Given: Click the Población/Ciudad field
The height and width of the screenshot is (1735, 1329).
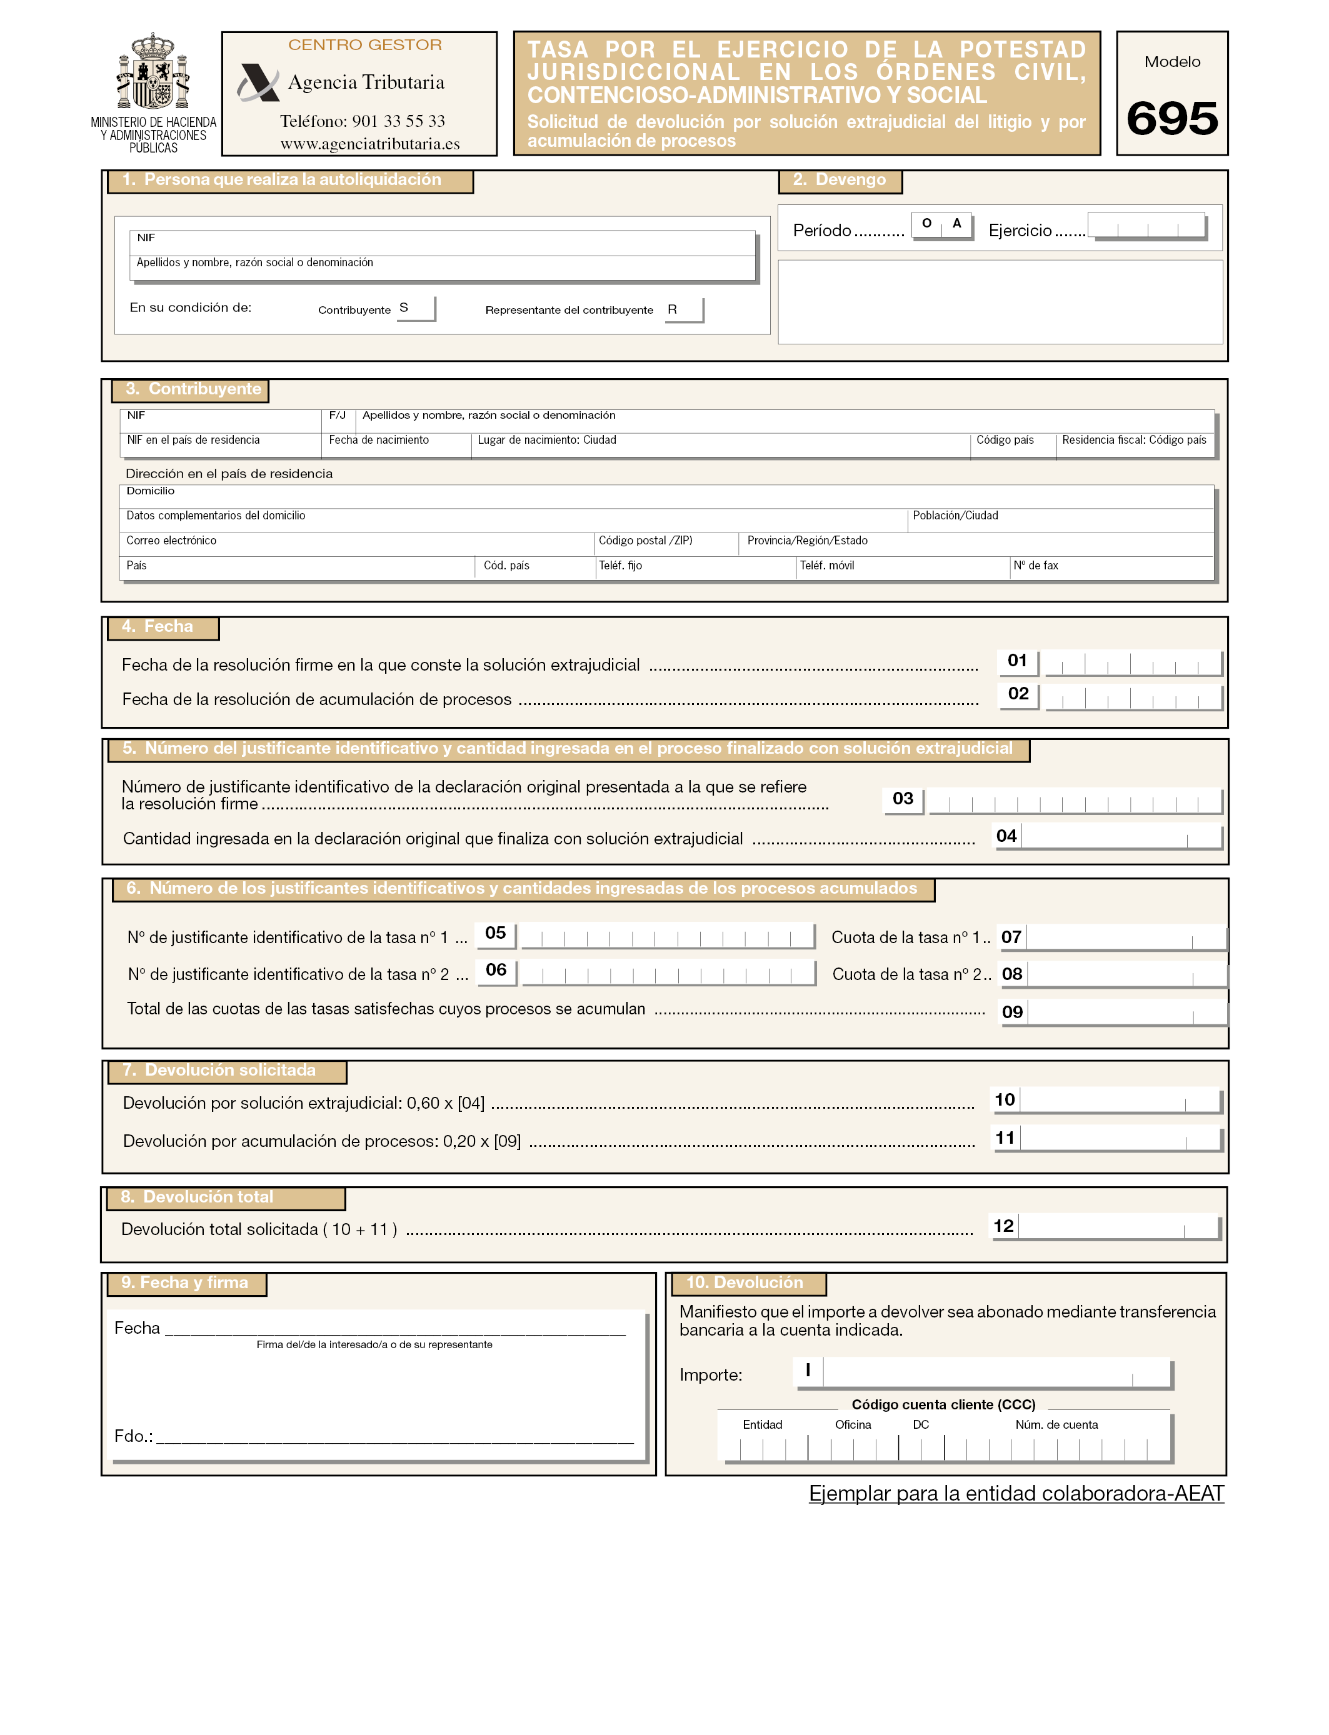Looking at the screenshot, I should point(1061,521).
